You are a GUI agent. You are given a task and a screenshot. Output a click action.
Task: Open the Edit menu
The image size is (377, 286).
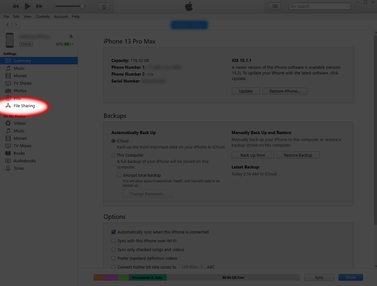point(16,17)
